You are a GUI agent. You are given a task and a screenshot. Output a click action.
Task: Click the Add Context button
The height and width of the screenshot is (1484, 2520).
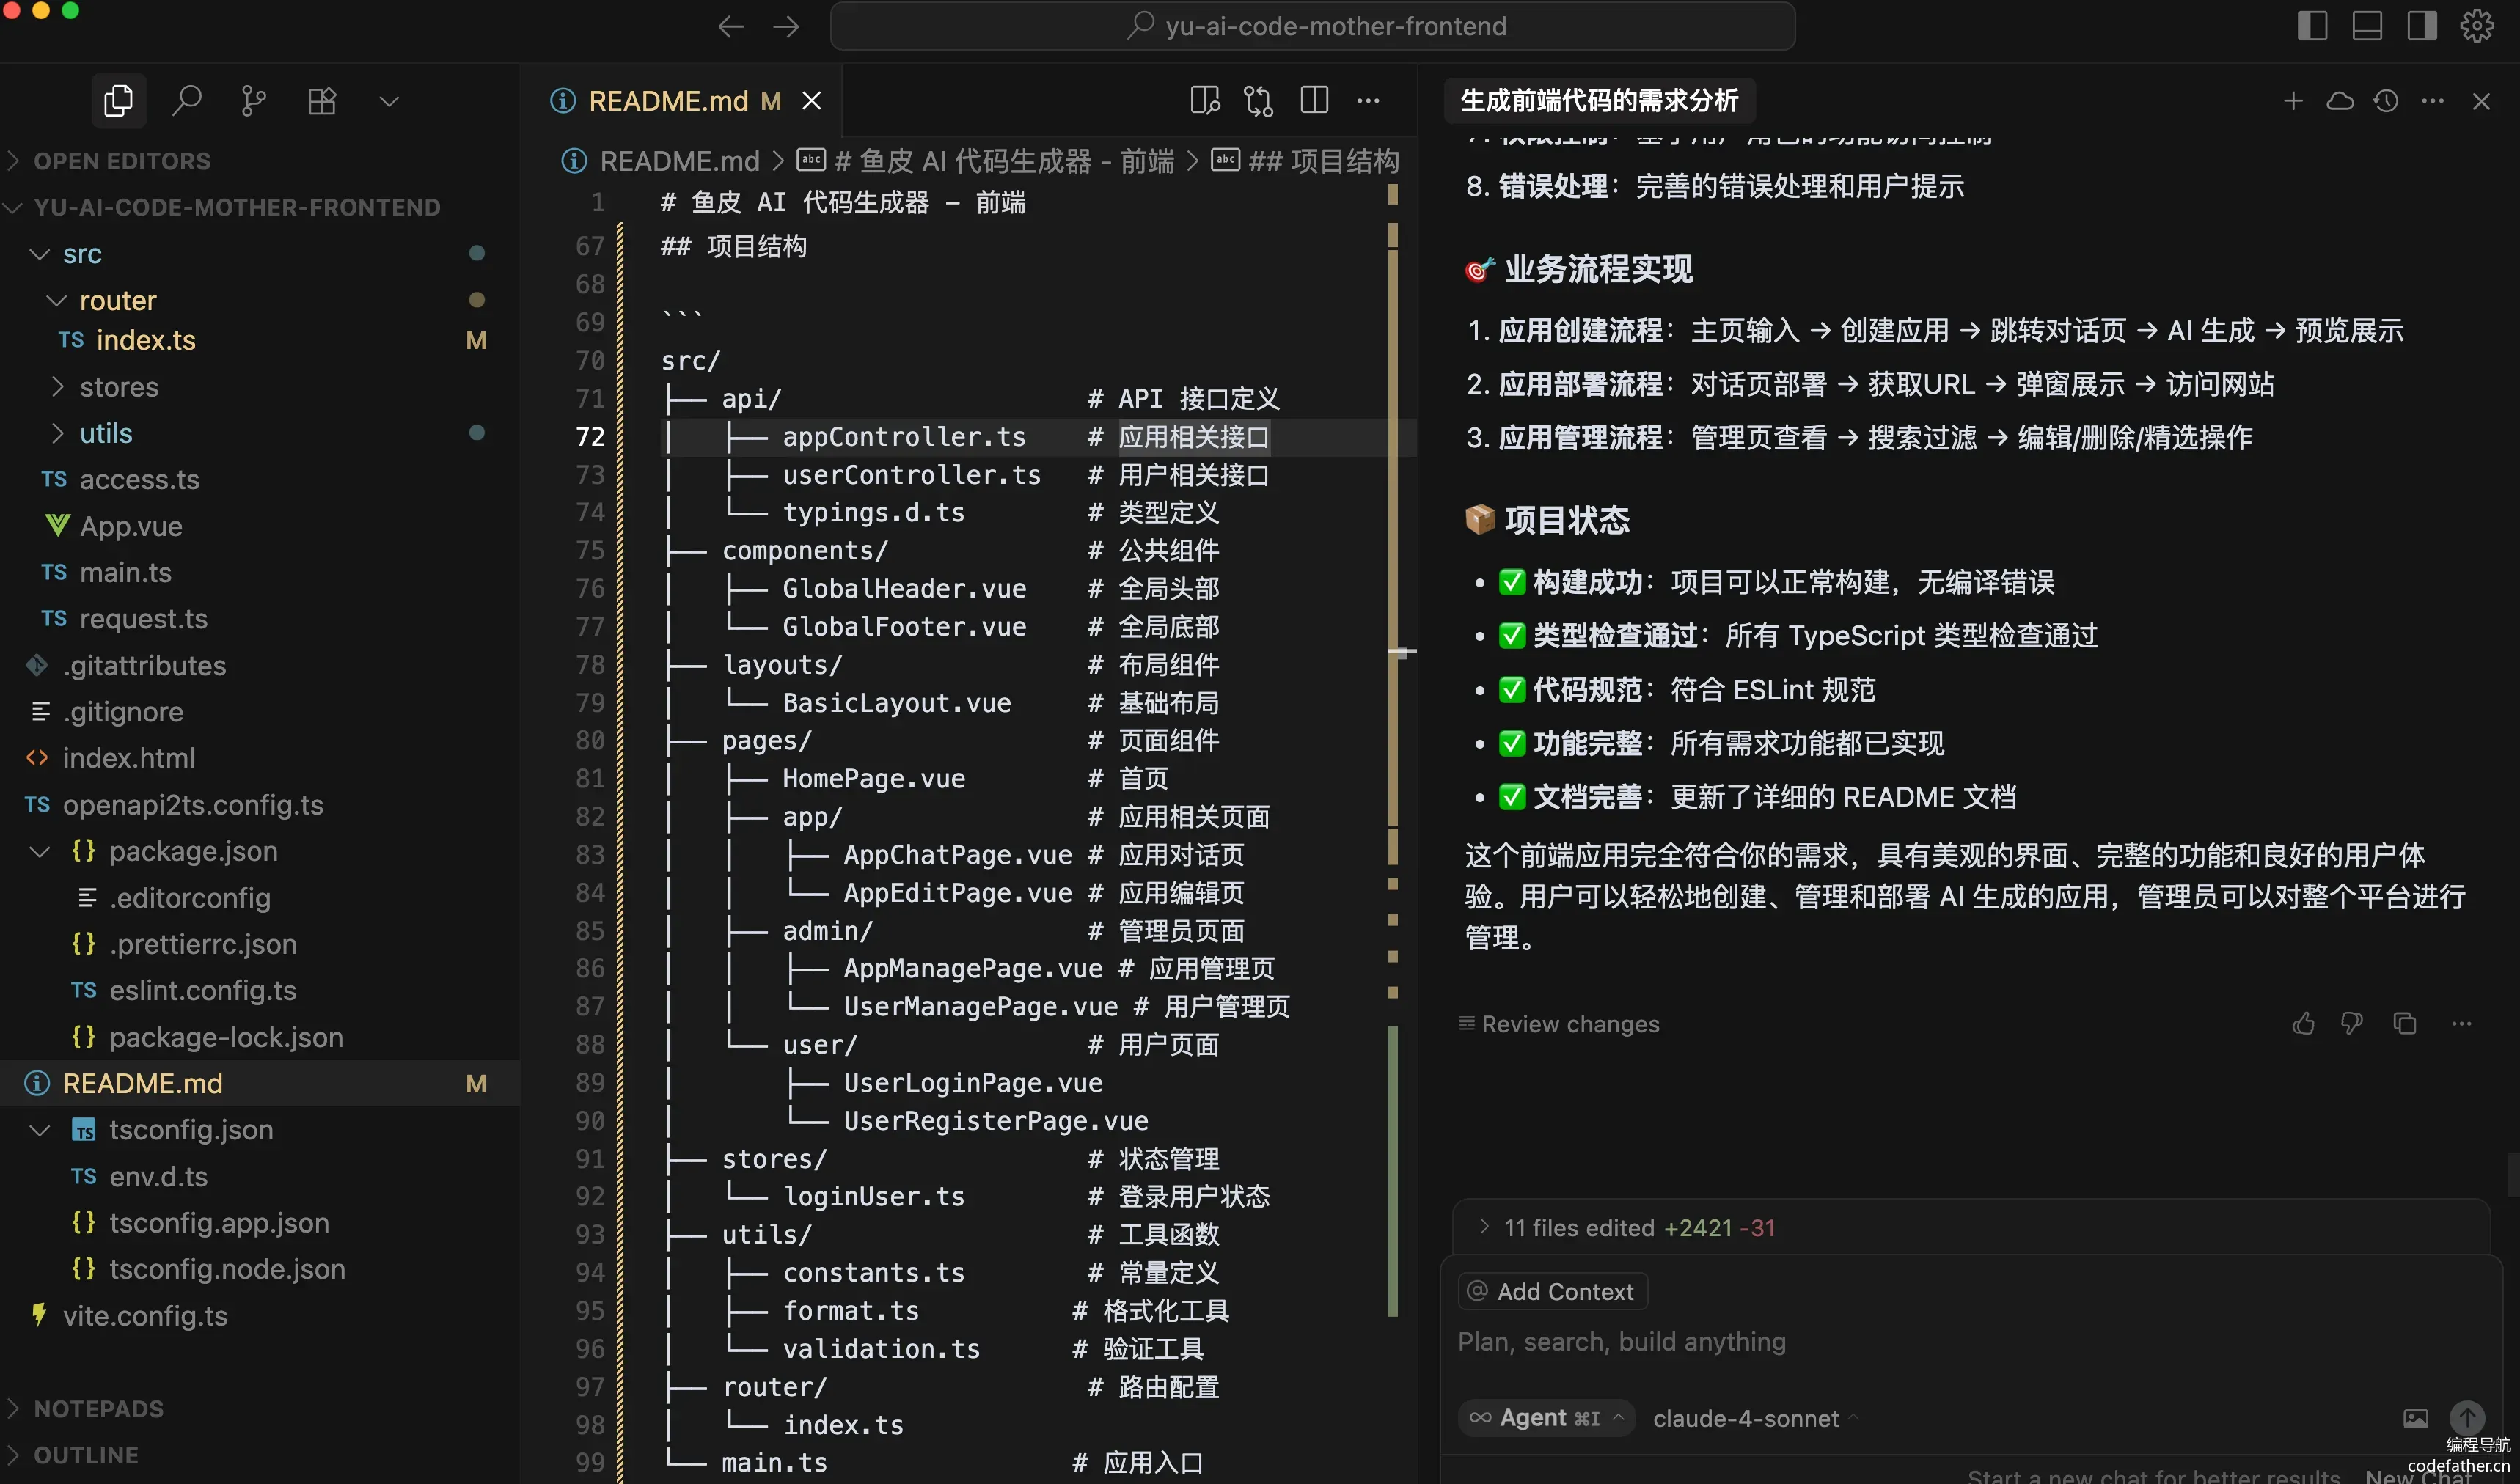[x=1552, y=1292]
